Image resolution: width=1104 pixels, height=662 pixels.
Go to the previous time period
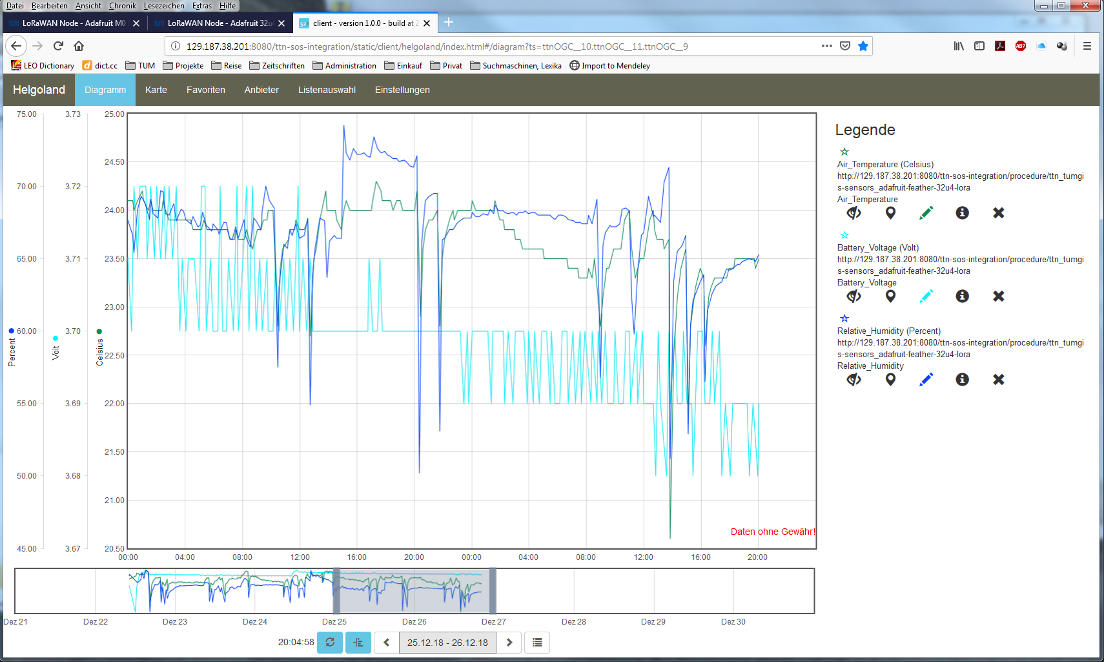click(386, 643)
